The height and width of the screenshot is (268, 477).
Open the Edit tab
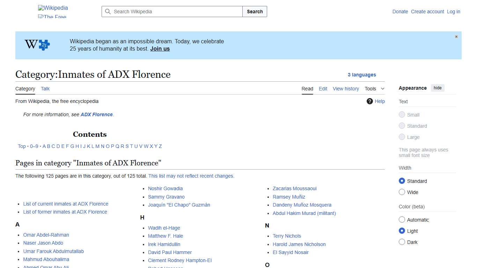[323, 89]
